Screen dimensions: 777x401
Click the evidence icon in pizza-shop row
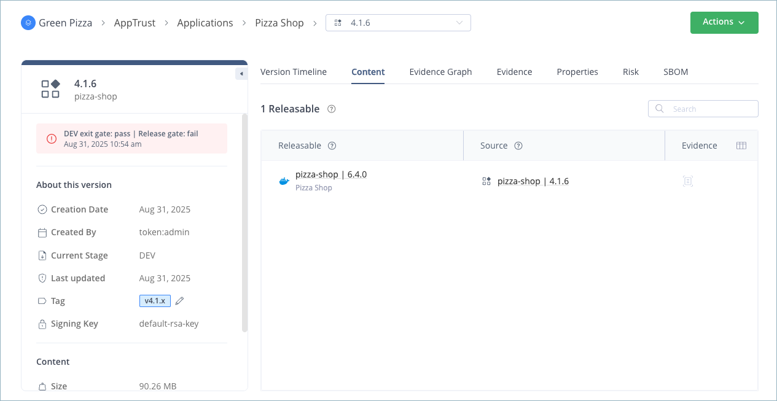point(687,181)
